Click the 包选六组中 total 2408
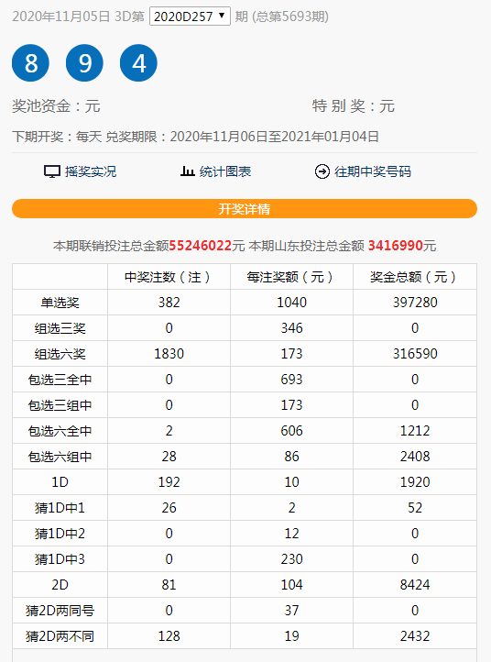This screenshot has height=662, width=491. click(415, 457)
